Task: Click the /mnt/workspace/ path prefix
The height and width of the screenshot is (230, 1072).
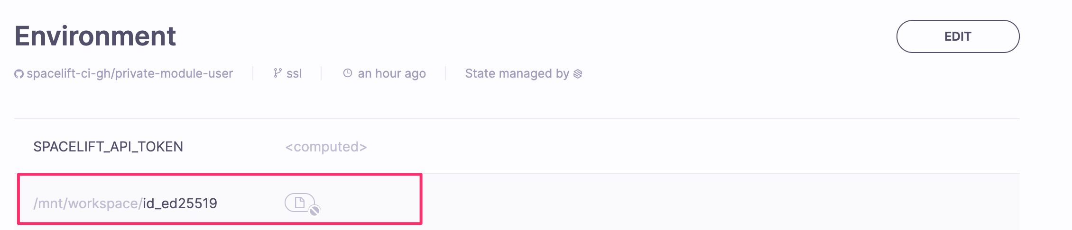Action: (88, 203)
